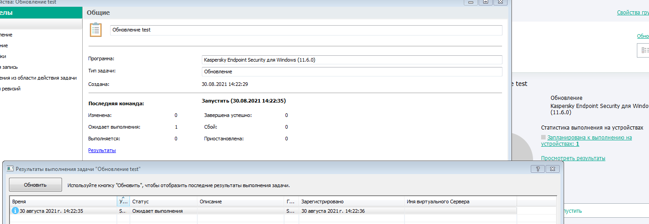Click the Программа field with Kaspersky Endpoint Security

coord(352,60)
